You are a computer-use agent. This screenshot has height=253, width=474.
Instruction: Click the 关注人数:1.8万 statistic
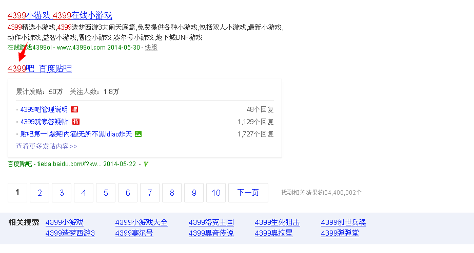point(94,92)
